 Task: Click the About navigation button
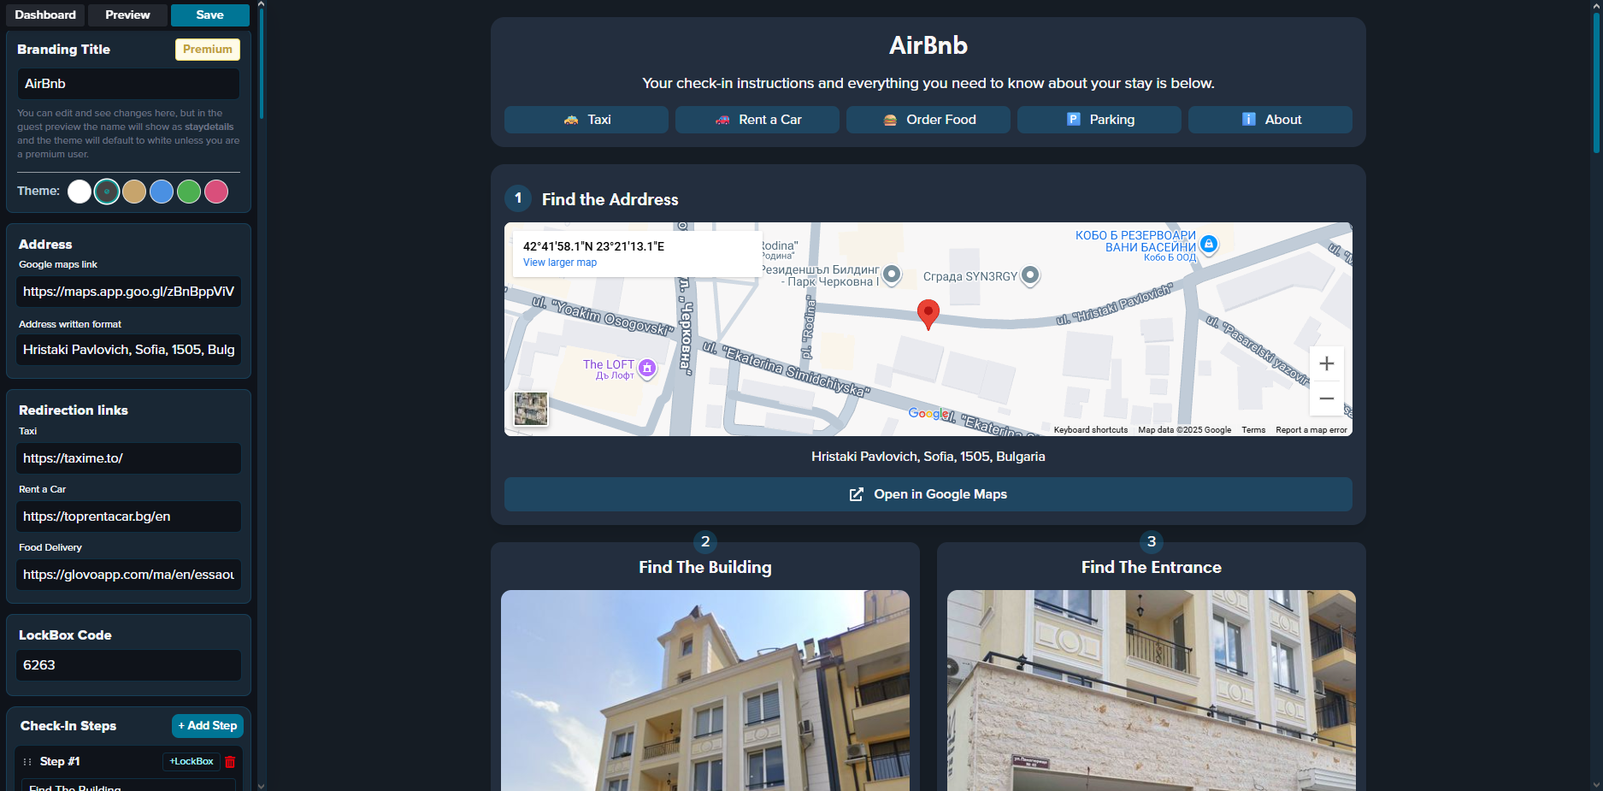click(x=1270, y=120)
